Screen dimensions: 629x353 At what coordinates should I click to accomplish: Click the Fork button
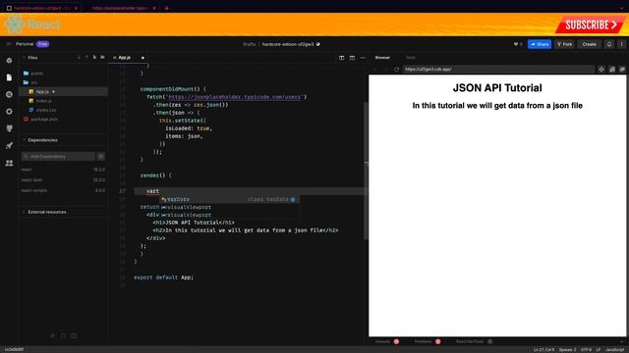tap(565, 44)
